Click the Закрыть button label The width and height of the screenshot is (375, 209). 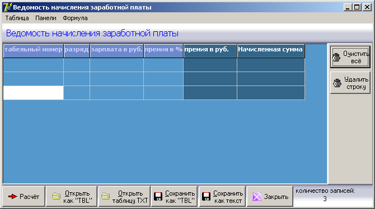[x=276, y=197]
